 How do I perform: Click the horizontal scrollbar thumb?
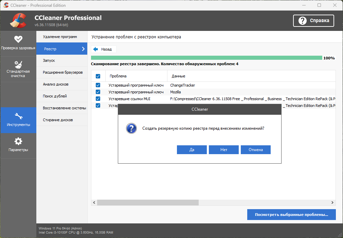(148, 203)
